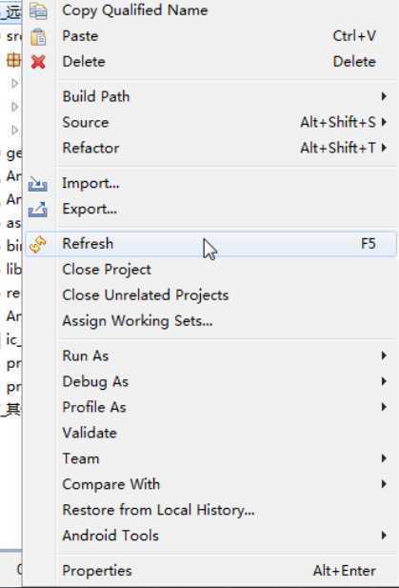Click the yellow Refresh arrows icon

[38, 245]
